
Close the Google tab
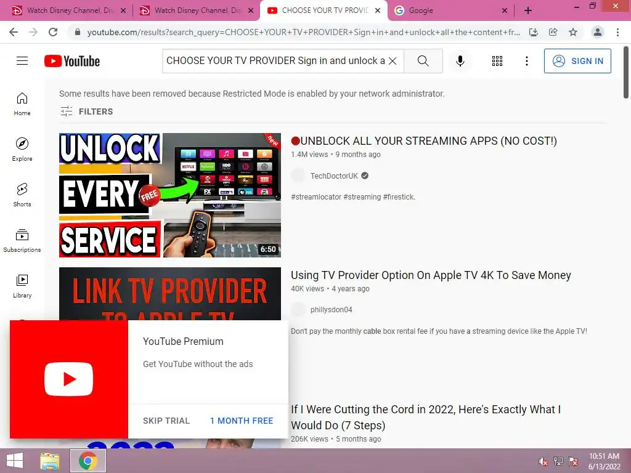click(505, 11)
